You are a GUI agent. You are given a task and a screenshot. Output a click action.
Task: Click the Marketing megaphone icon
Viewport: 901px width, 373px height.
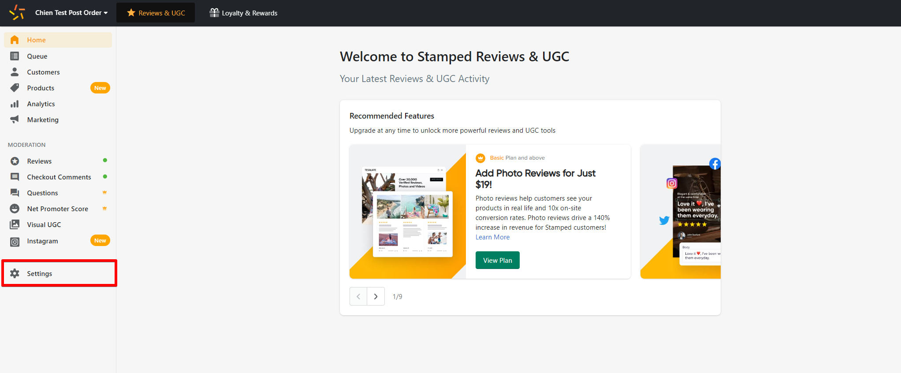15,119
